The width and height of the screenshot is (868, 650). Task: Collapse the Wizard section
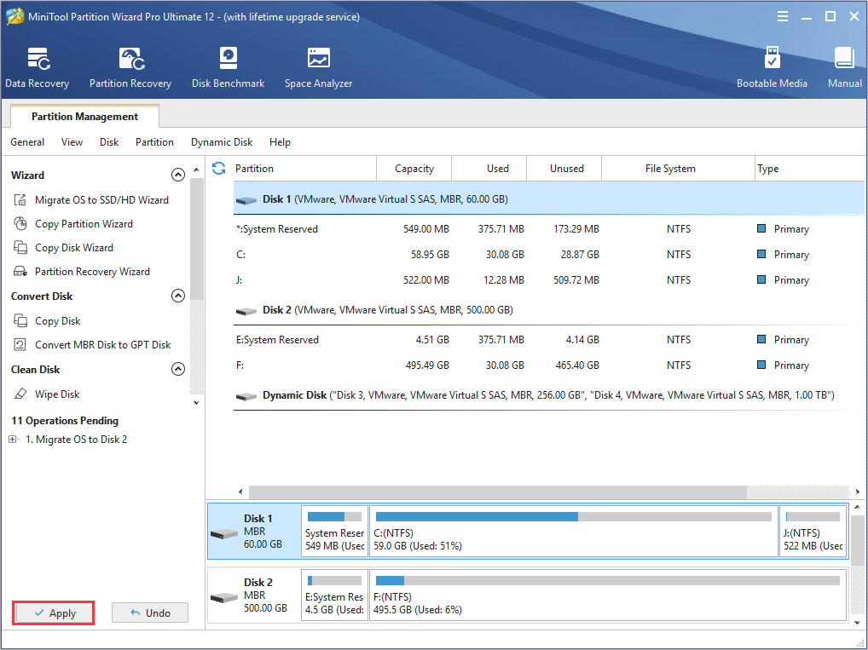[x=177, y=175]
